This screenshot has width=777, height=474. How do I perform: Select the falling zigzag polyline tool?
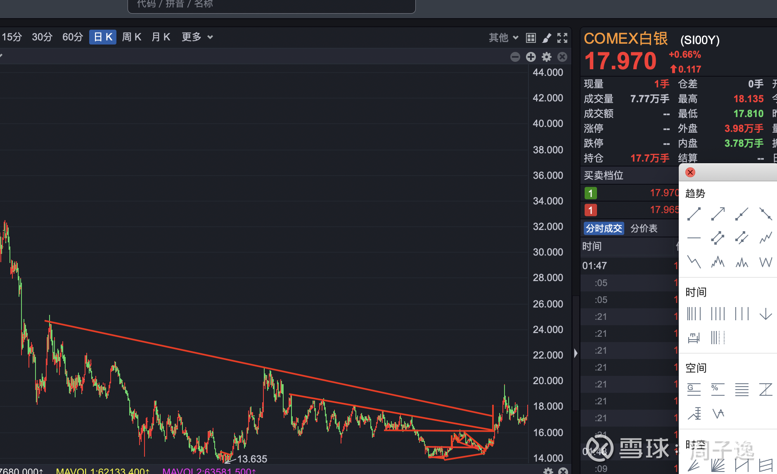pos(694,262)
